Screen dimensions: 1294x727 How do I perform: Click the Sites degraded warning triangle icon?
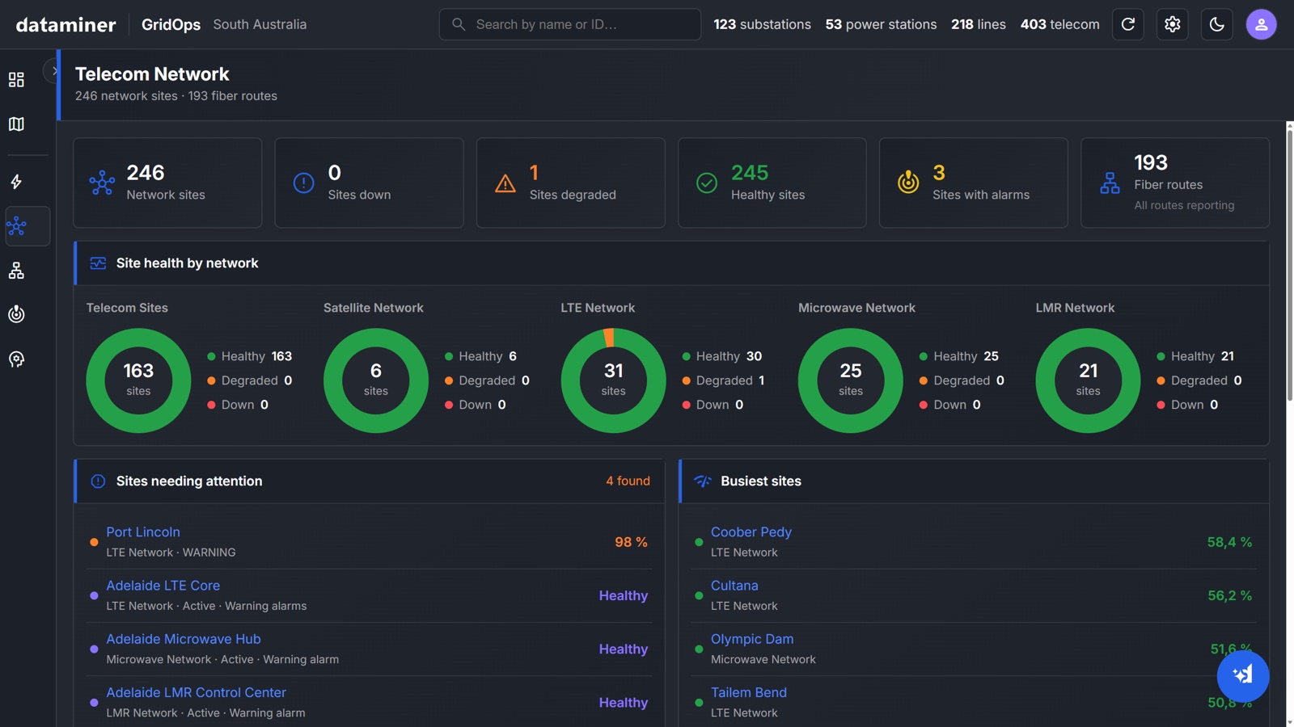point(505,183)
